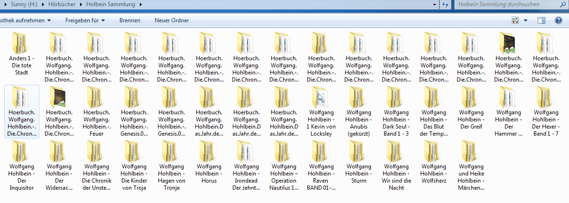Open the 'Der Hammer...' folder

[509, 112]
